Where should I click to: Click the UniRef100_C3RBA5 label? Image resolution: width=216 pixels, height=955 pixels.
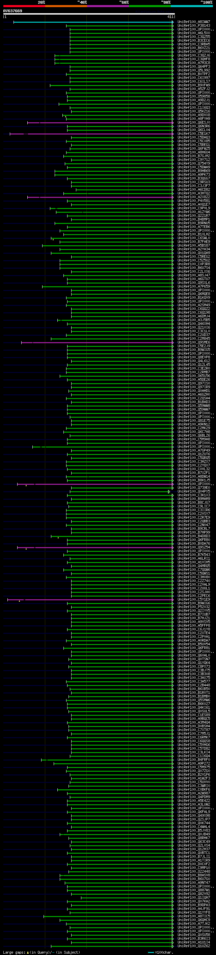pos(194,44)
